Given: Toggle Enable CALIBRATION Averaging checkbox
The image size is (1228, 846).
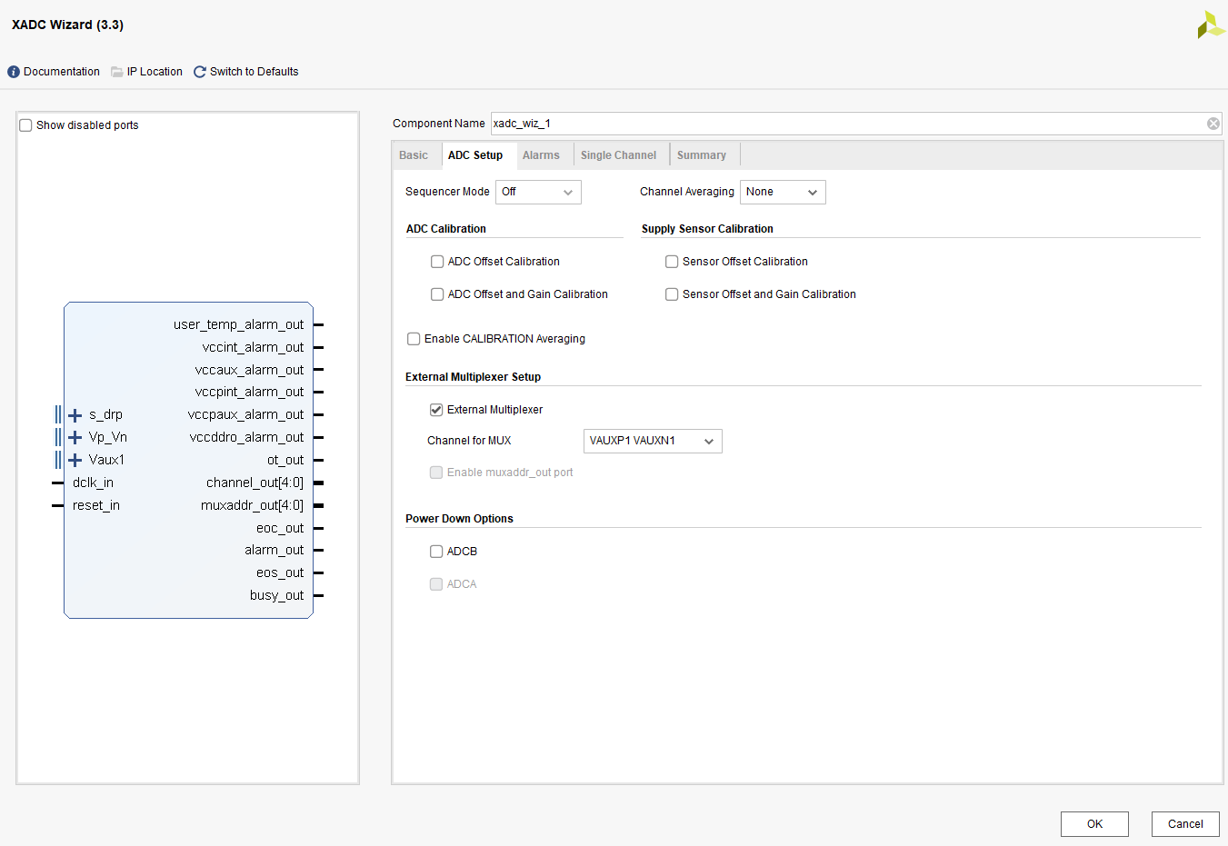Looking at the screenshot, I should 414,339.
